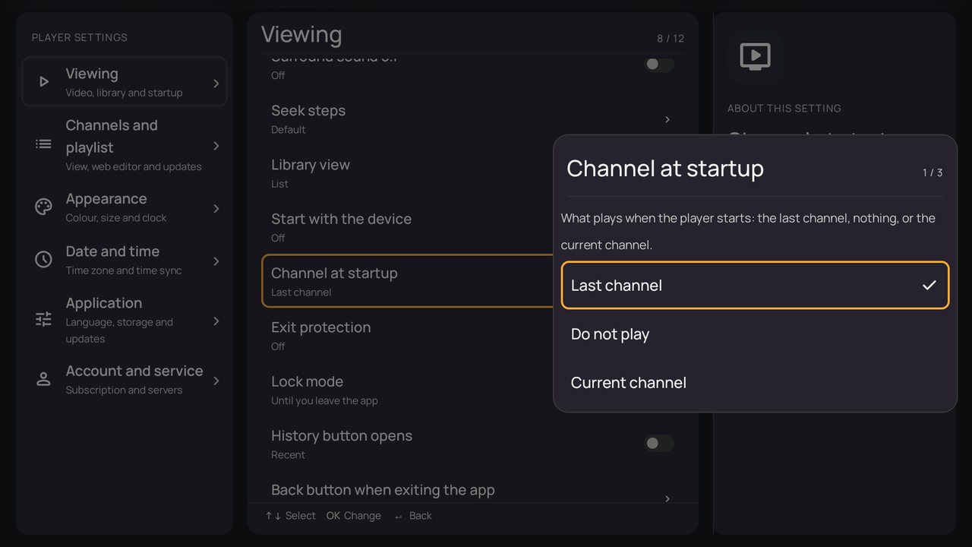
Task: Expand the Channels and playlist chevron
Action: (x=216, y=146)
